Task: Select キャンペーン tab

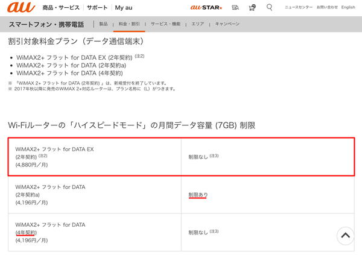Action: [227, 24]
